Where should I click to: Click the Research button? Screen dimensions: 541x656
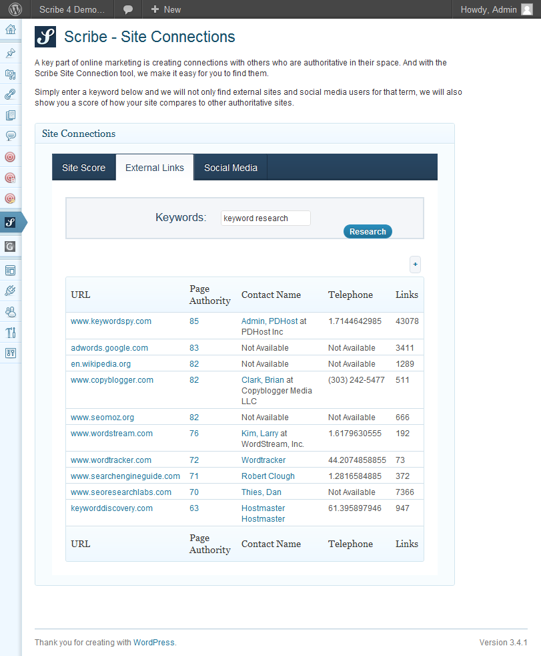point(368,231)
